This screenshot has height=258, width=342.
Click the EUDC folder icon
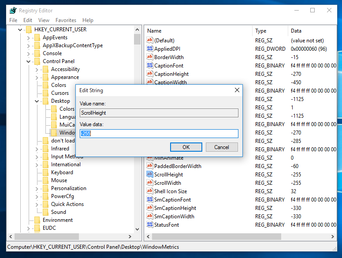[37, 228]
